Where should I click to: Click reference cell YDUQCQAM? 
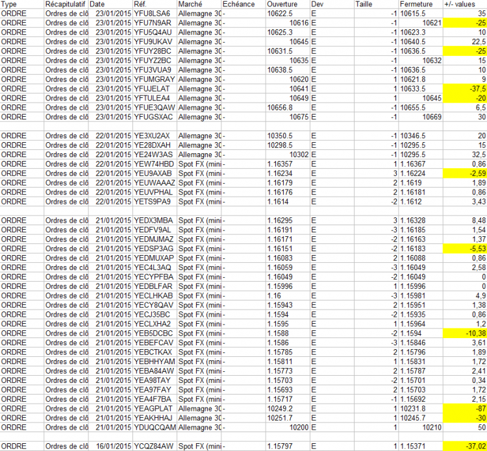155,428
